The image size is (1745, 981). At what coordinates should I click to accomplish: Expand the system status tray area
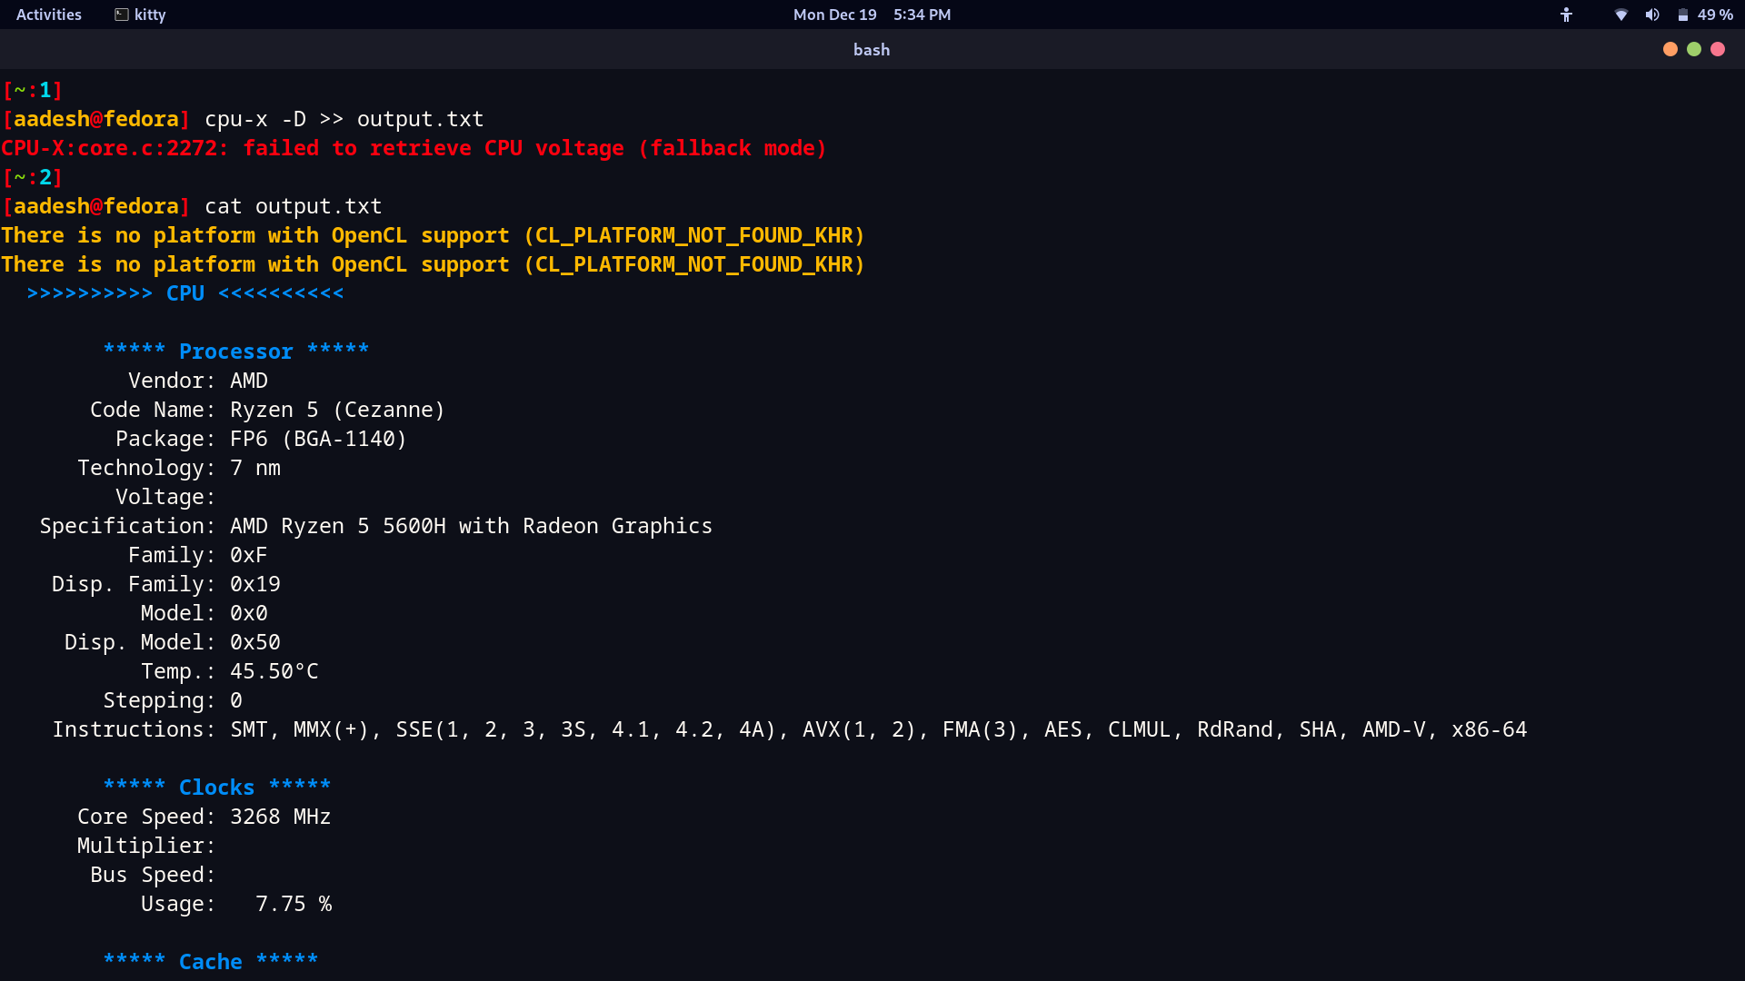1653,15
